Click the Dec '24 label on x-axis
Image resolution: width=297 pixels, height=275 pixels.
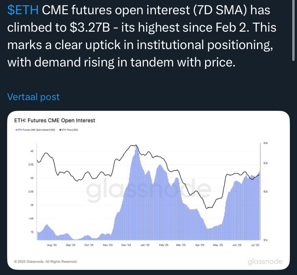point(126,245)
